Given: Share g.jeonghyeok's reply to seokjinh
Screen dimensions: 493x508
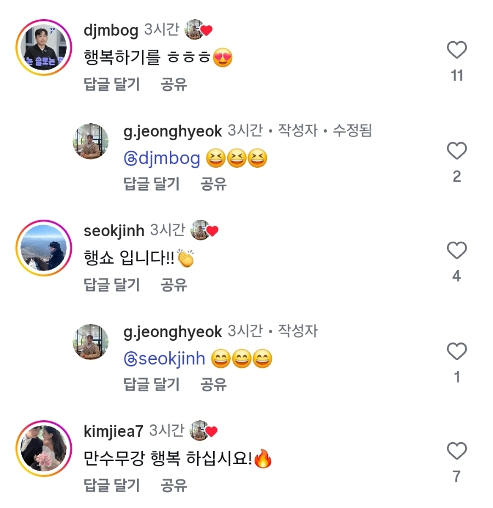Looking at the screenshot, I should click(214, 385).
